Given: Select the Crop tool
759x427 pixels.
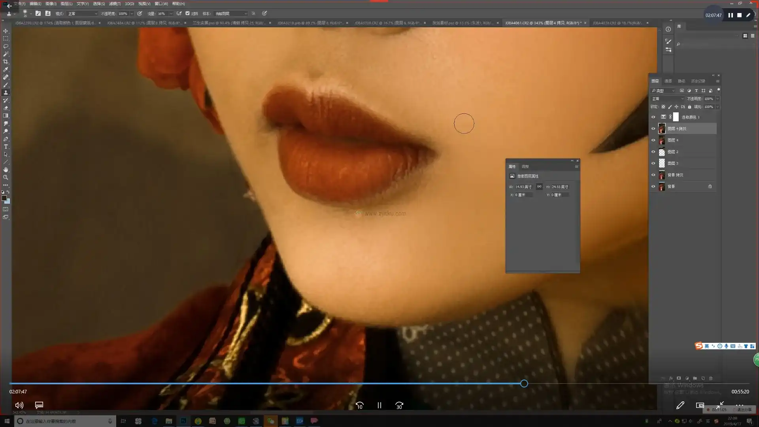Looking at the screenshot, I should pos(6,62).
